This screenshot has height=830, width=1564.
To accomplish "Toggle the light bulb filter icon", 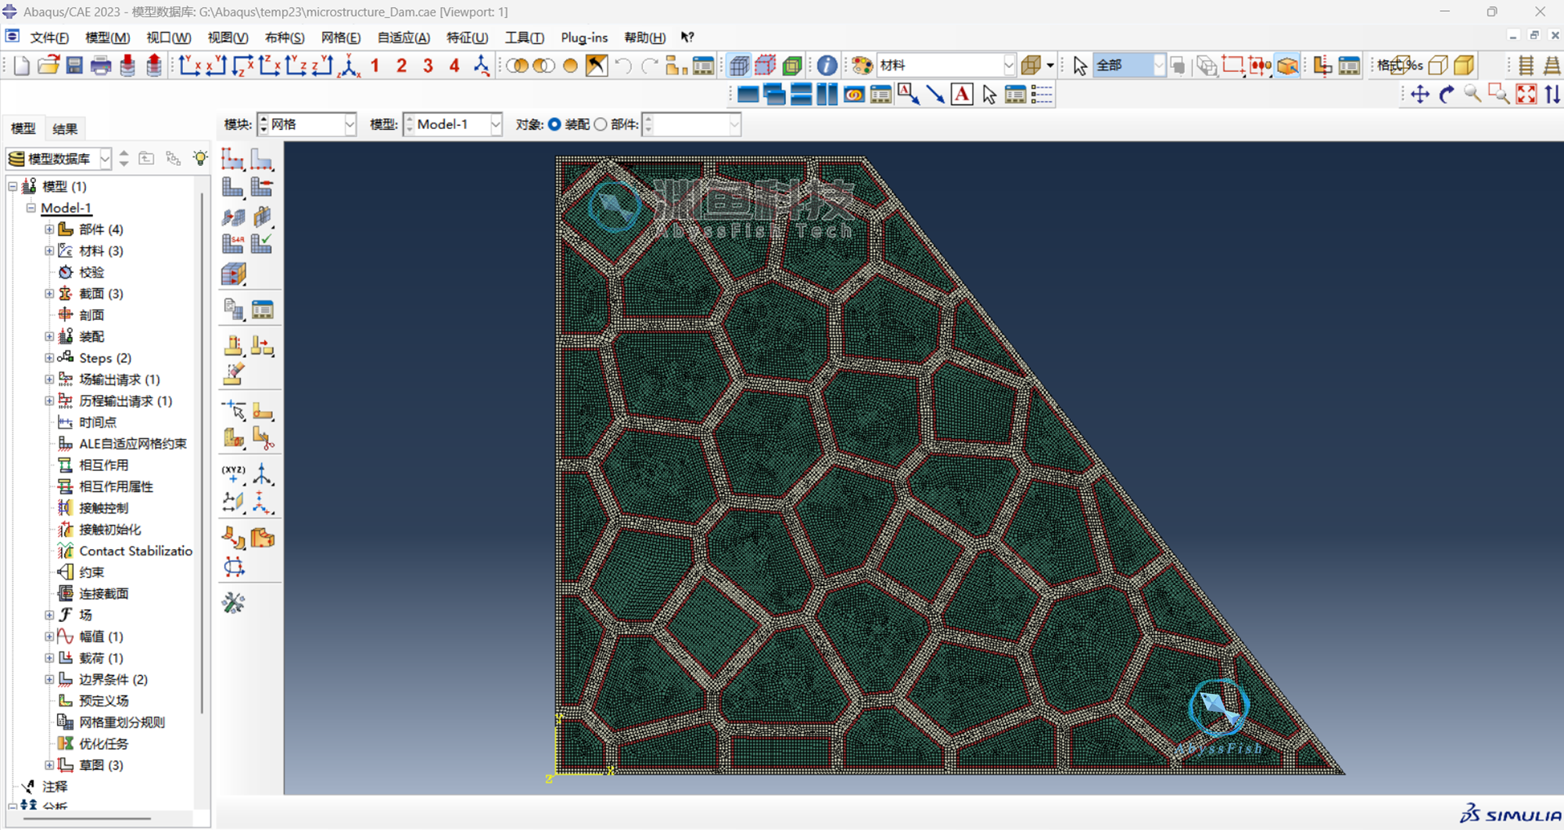I will (200, 159).
